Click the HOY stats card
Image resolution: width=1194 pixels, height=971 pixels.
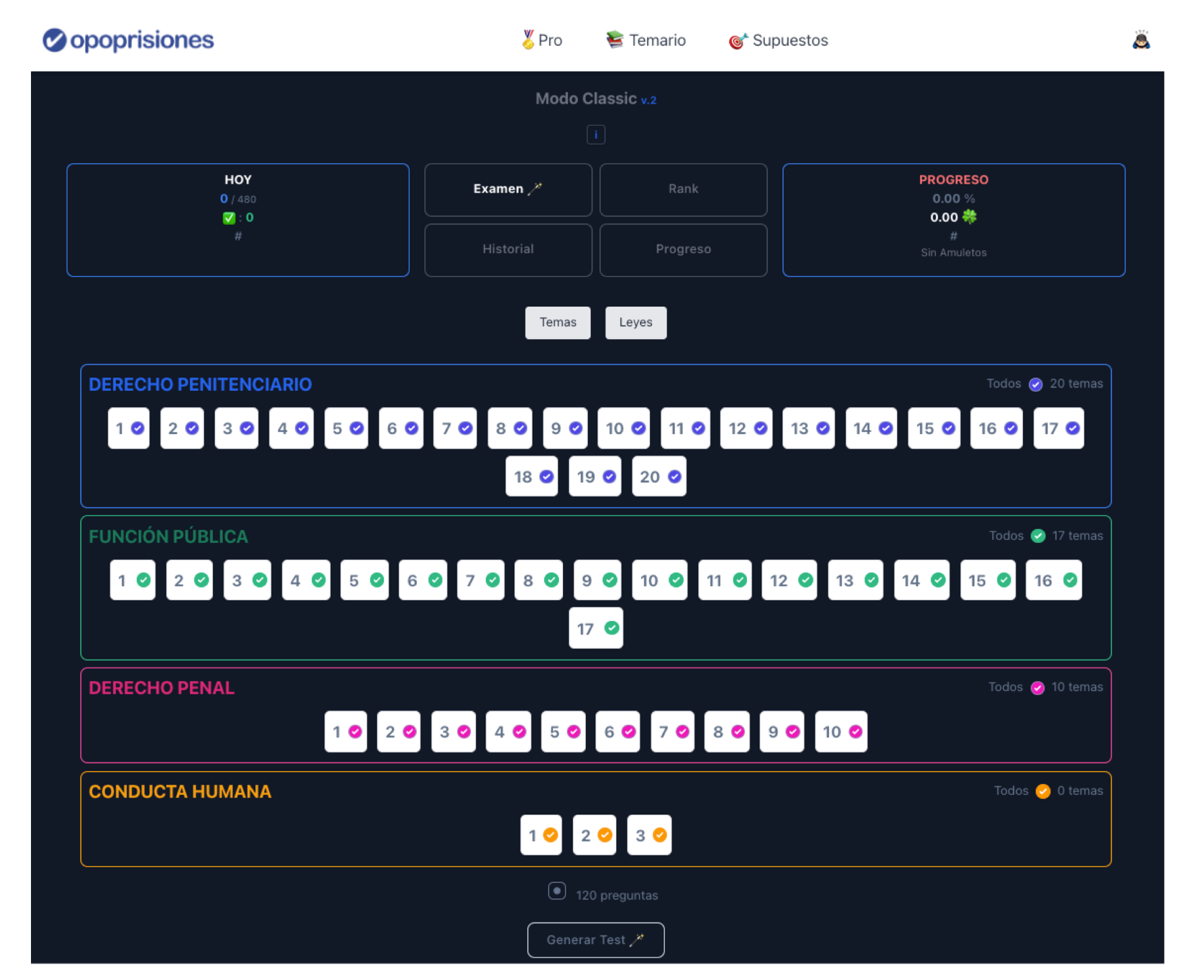(238, 220)
